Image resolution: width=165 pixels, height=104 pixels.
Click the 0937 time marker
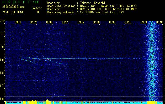point(112,22)
